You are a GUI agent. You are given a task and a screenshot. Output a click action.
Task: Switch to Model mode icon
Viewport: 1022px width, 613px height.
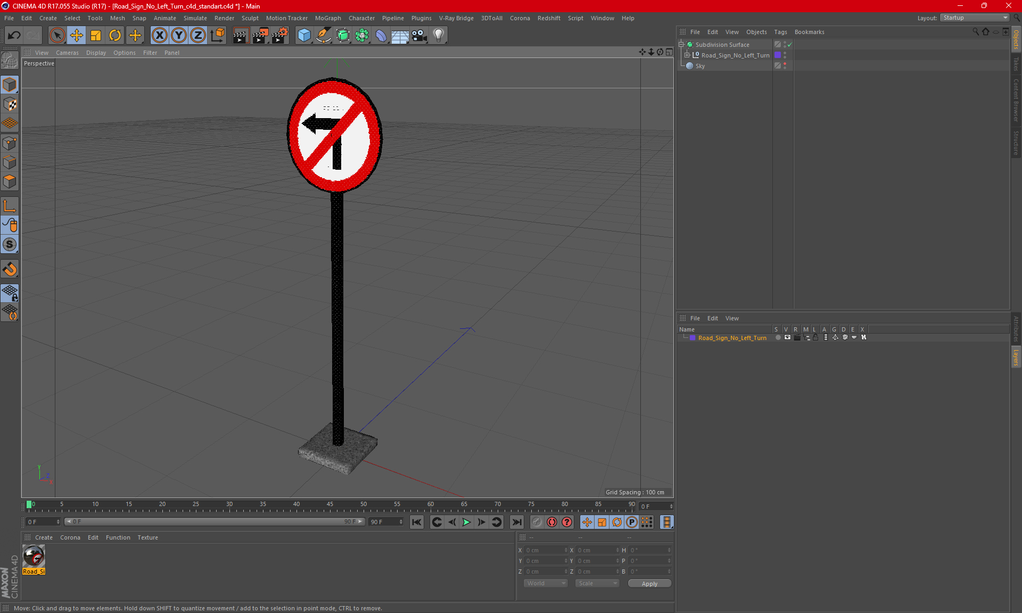point(10,85)
